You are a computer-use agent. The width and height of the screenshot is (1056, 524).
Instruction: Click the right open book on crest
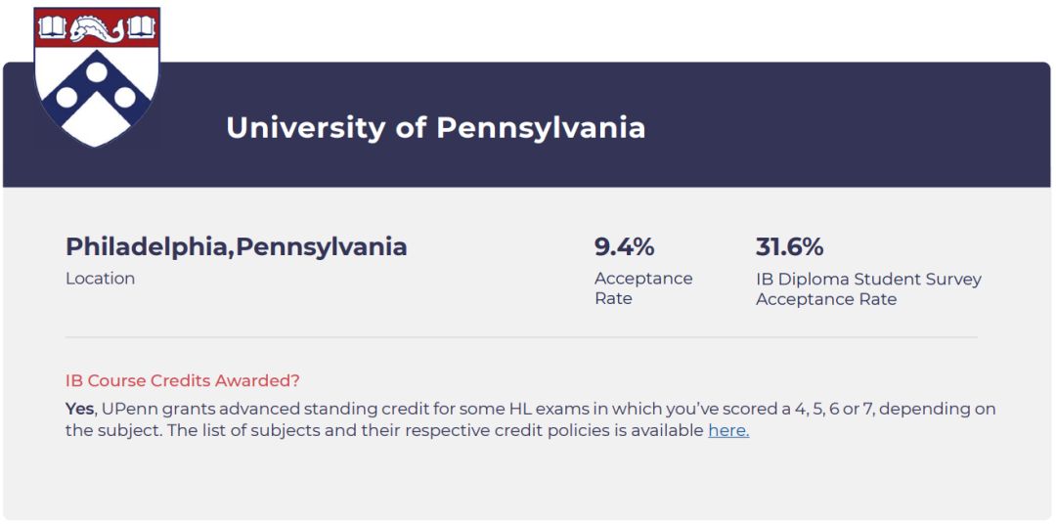[x=141, y=26]
